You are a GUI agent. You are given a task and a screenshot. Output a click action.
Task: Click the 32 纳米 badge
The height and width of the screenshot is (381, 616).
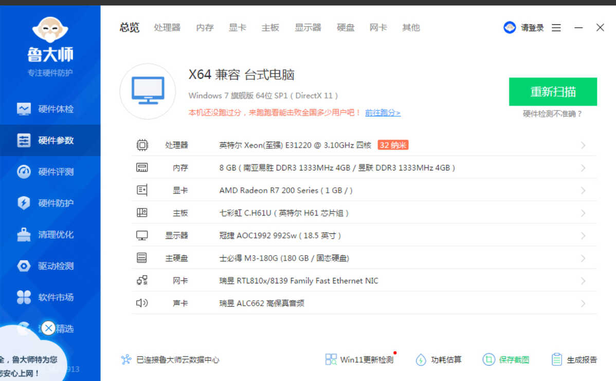click(393, 145)
